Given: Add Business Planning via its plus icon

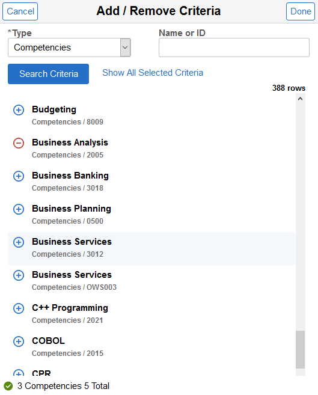Looking at the screenshot, I should pos(19,209).
